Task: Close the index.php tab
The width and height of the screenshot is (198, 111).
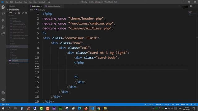Action: coord(41,6)
